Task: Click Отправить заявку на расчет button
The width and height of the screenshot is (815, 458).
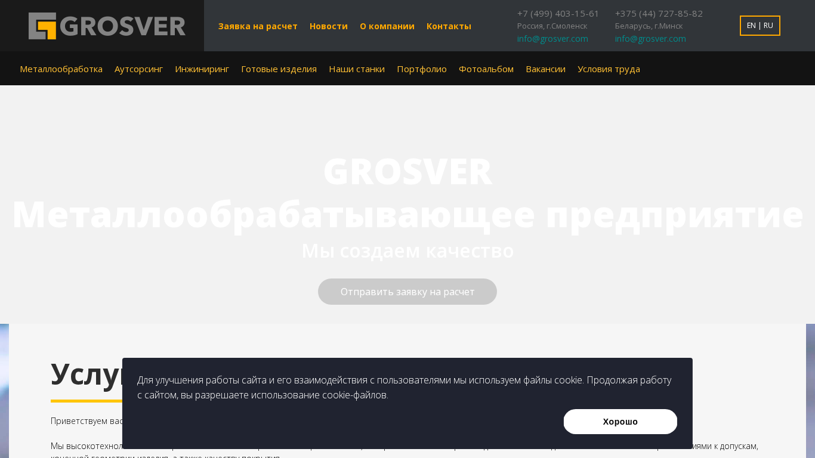Action: click(407, 292)
